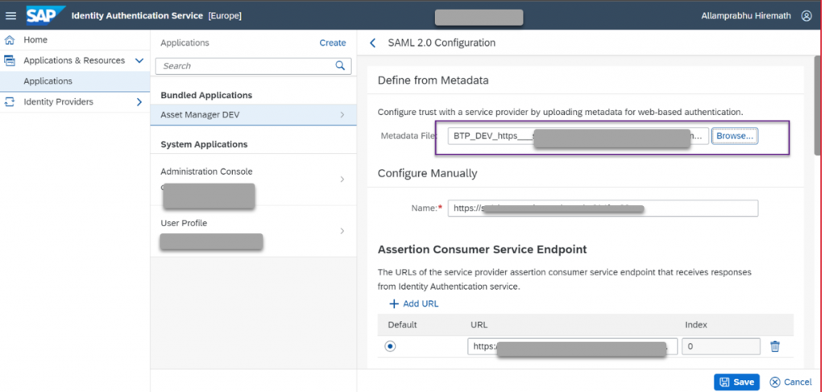Create a new application
This screenshot has height=392, width=825.
(x=333, y=43)
